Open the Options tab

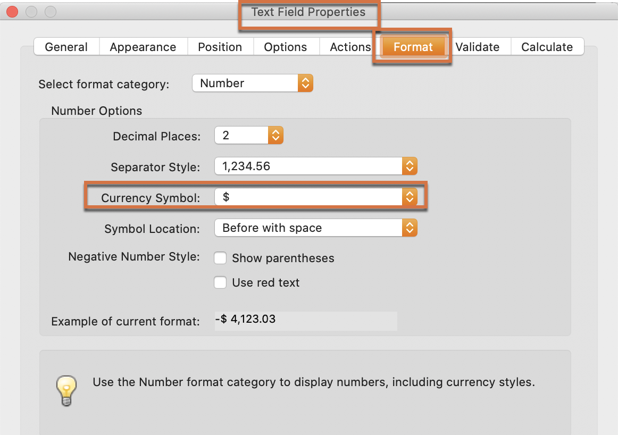pyautogui.click(x=286, y=47)
